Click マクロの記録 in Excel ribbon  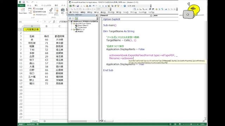click(38, 9)
